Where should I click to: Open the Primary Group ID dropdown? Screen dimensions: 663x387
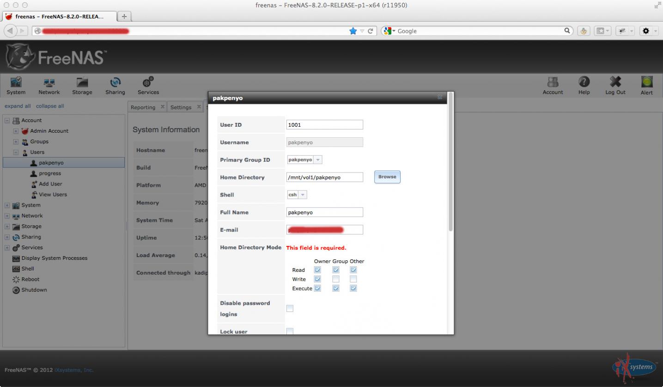coord(318,160)
